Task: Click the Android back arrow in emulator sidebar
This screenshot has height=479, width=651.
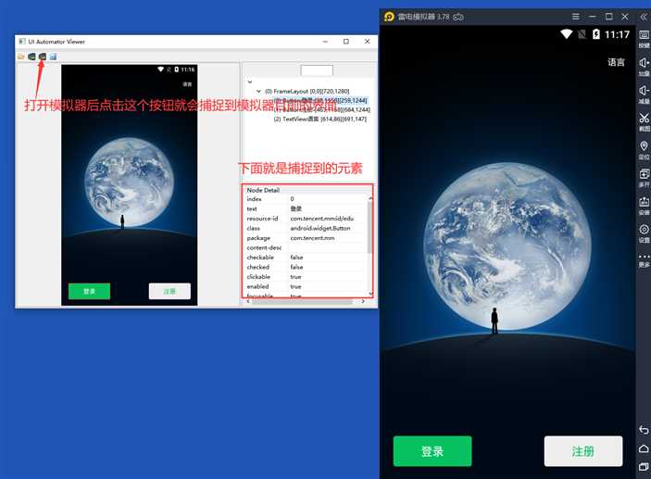Action: (644, 430)
